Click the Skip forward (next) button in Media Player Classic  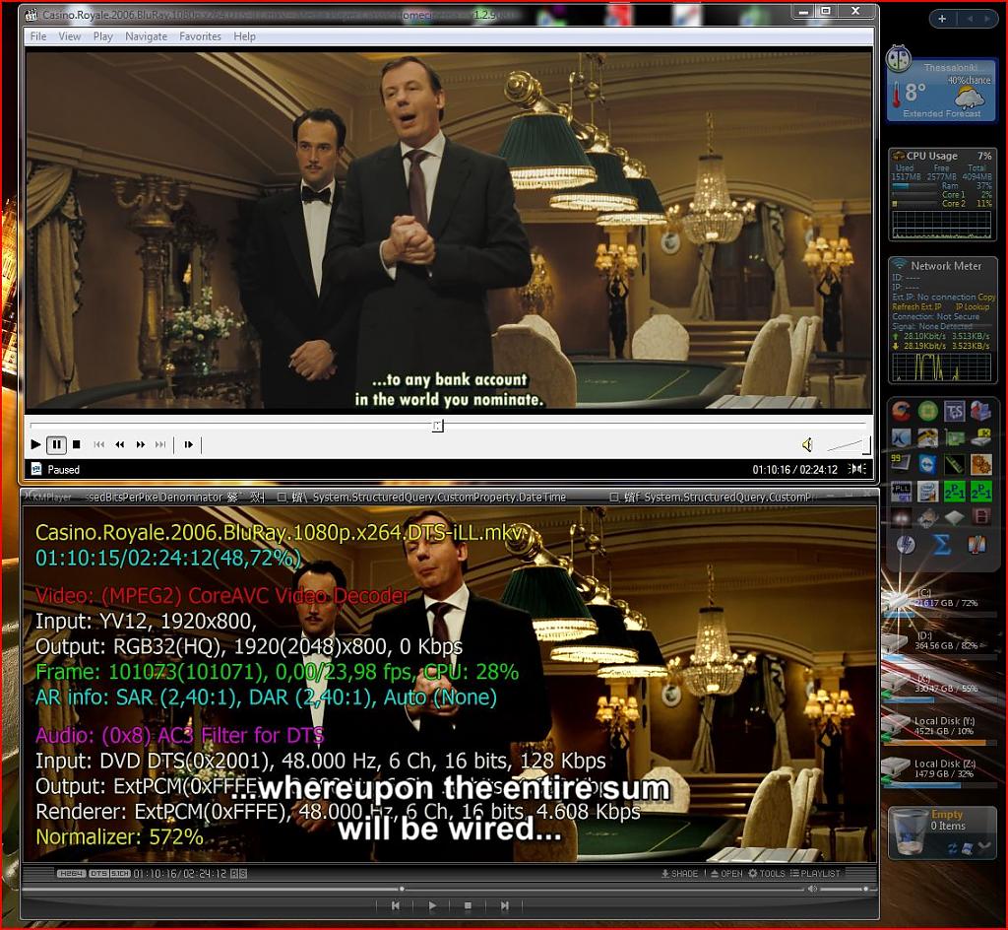click(x=160, y=444)
